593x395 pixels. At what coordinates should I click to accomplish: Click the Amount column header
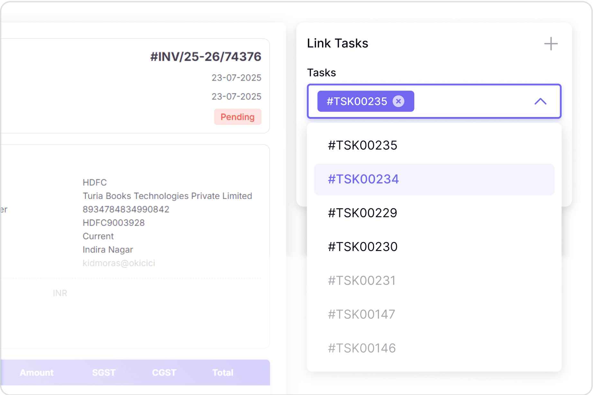coord(37,373)
